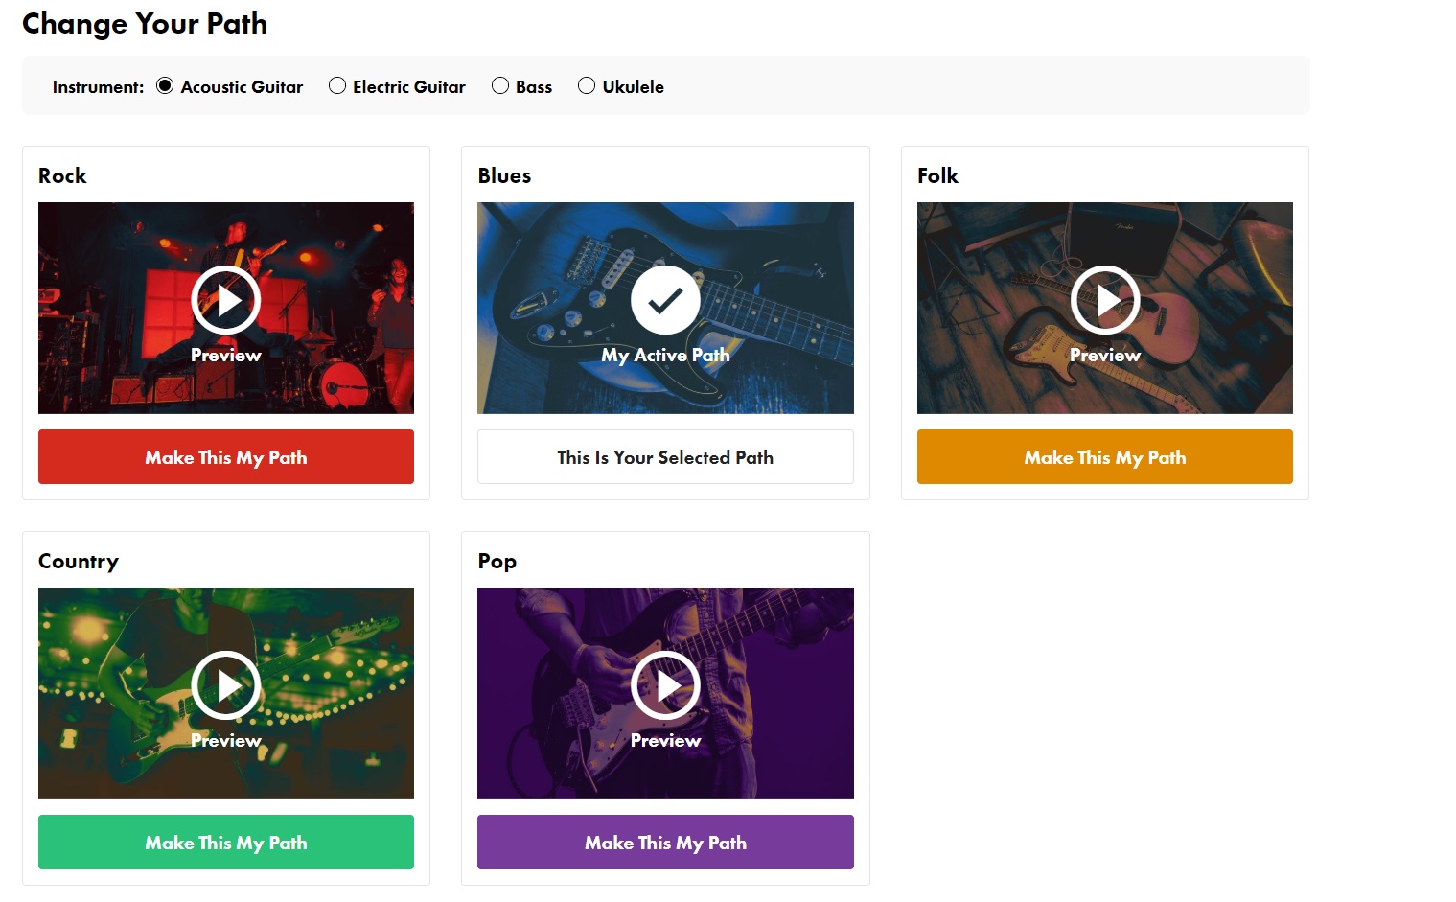Click the Folk card heading
Viewport: 1456px width, 902px height.
coord(937,176)
